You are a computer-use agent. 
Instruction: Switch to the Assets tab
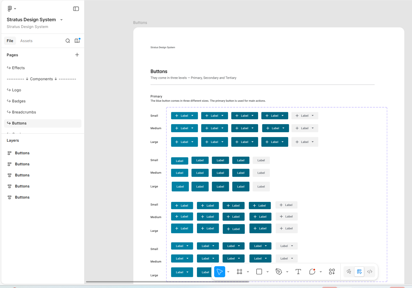pos(26,41)
